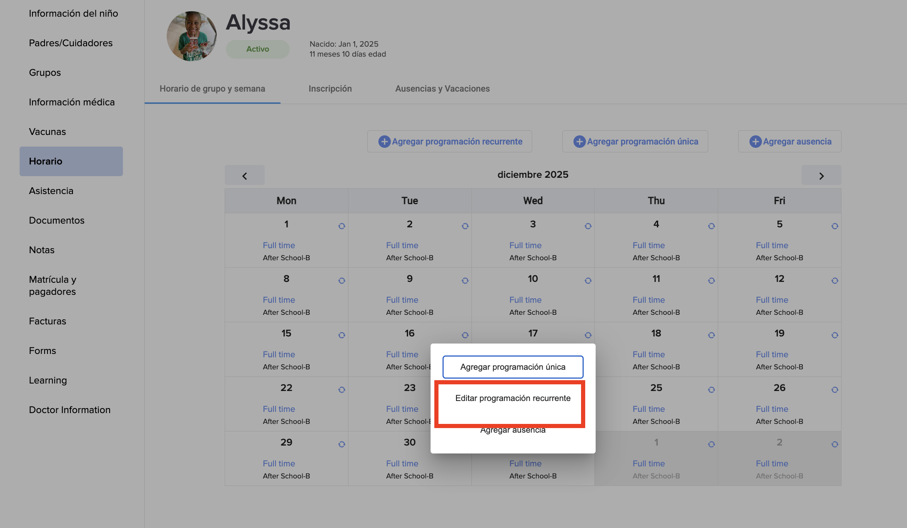
Task: Advance to next month with right chevron
Action: 821,176
